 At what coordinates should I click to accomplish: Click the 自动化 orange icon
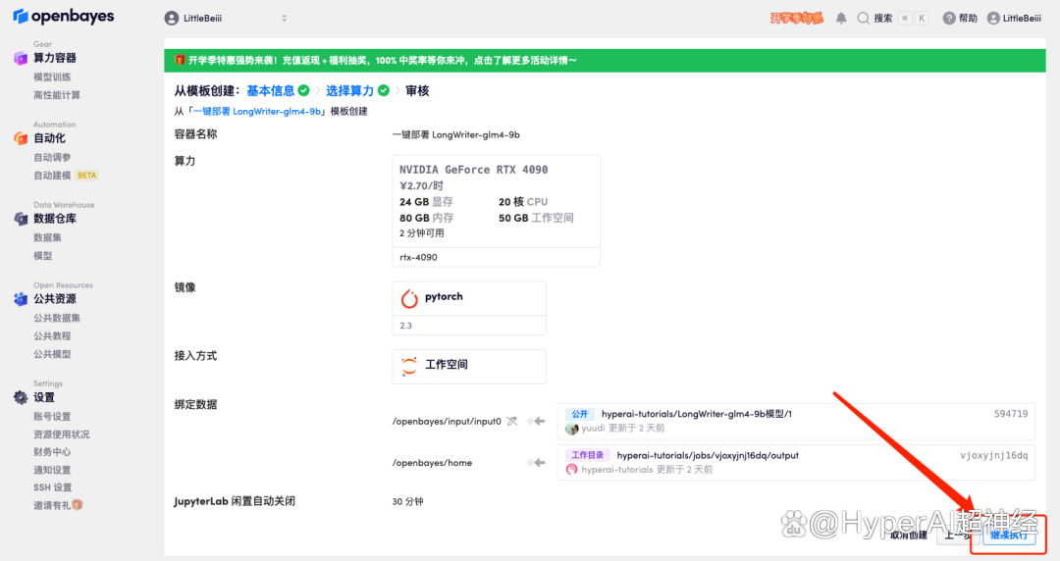pyautogui.click(x=21, y=138)
